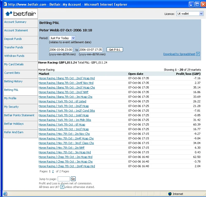Screen dimensions: 206x197
Task: Click the end date field 2006-10-07 17:35
Action: point(91,50)
